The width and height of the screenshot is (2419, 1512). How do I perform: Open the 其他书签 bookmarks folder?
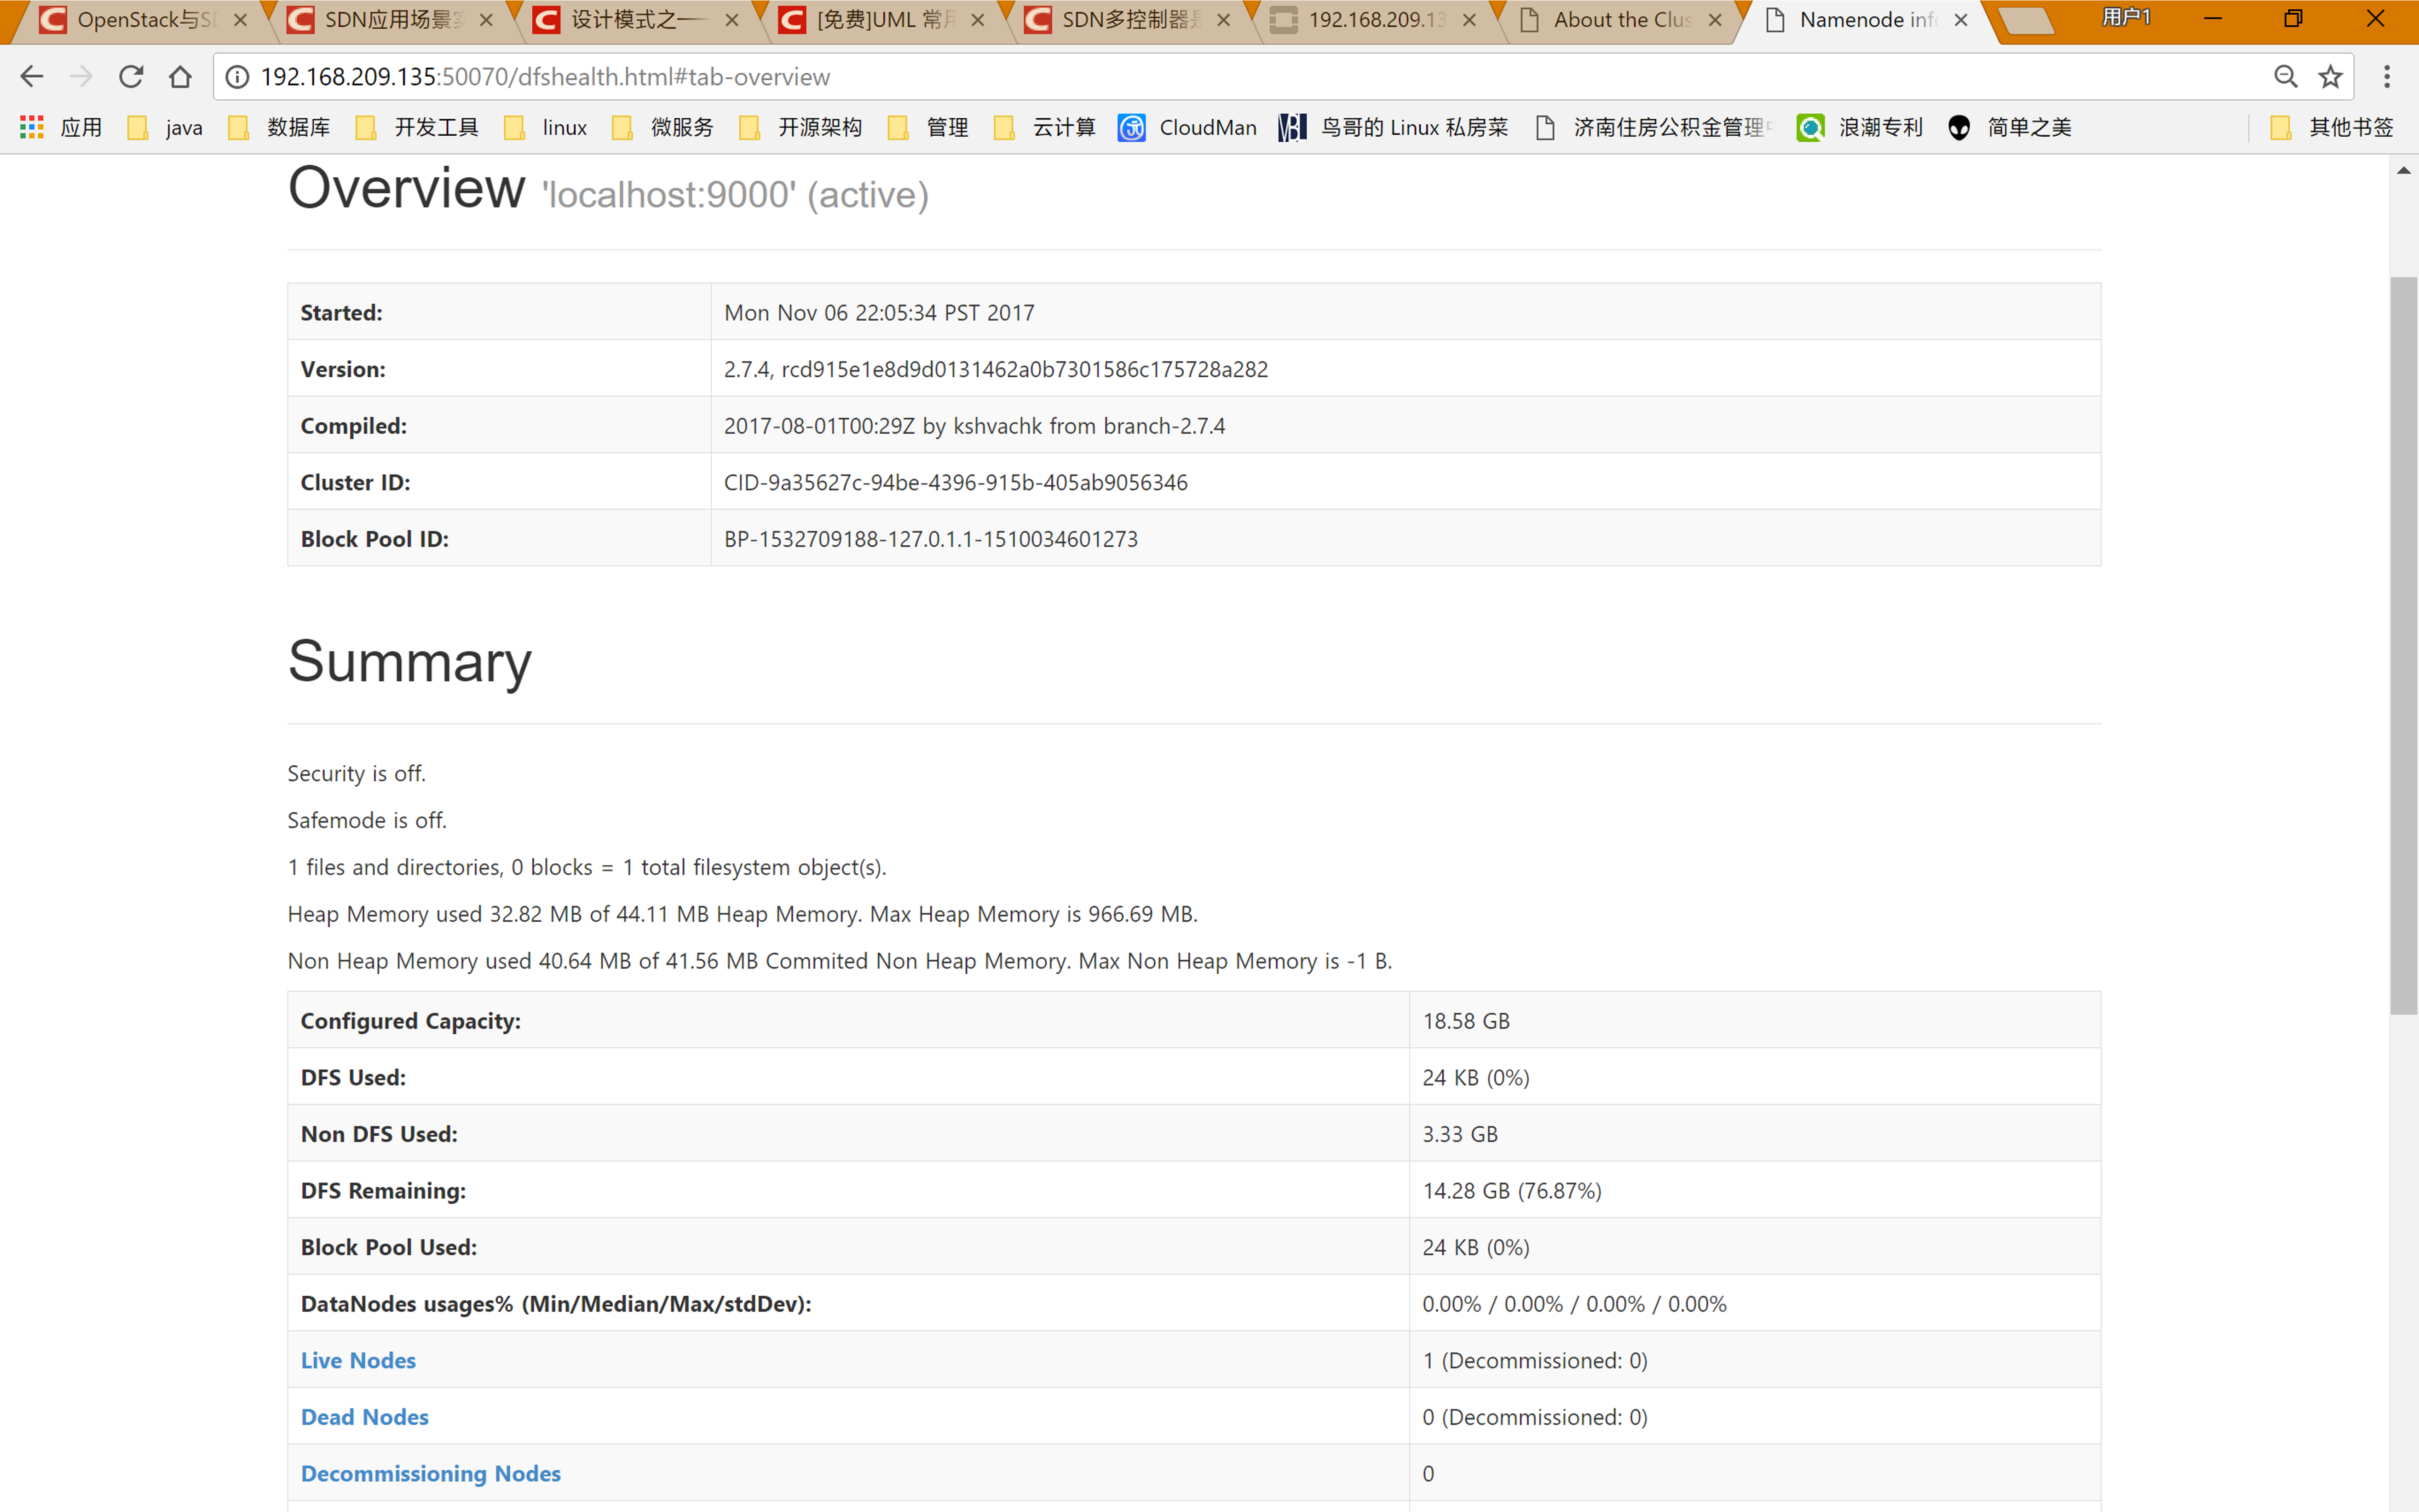tap(2333, 127)
